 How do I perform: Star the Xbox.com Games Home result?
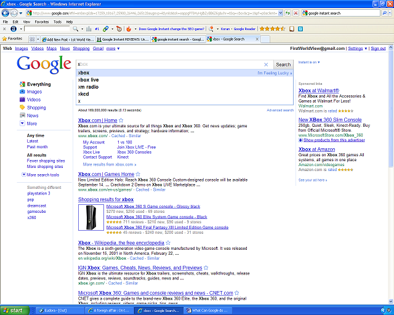pos(138,174)
